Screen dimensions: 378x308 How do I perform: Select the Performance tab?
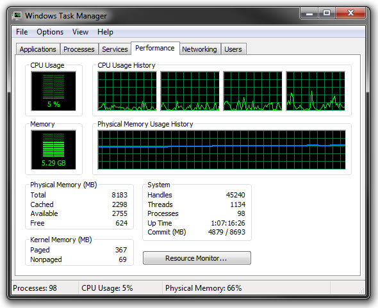(155, 48)
